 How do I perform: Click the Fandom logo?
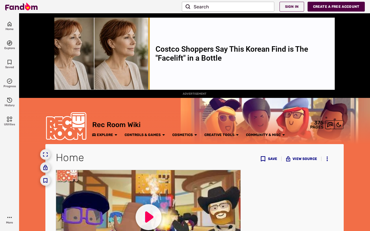point(21,7)
